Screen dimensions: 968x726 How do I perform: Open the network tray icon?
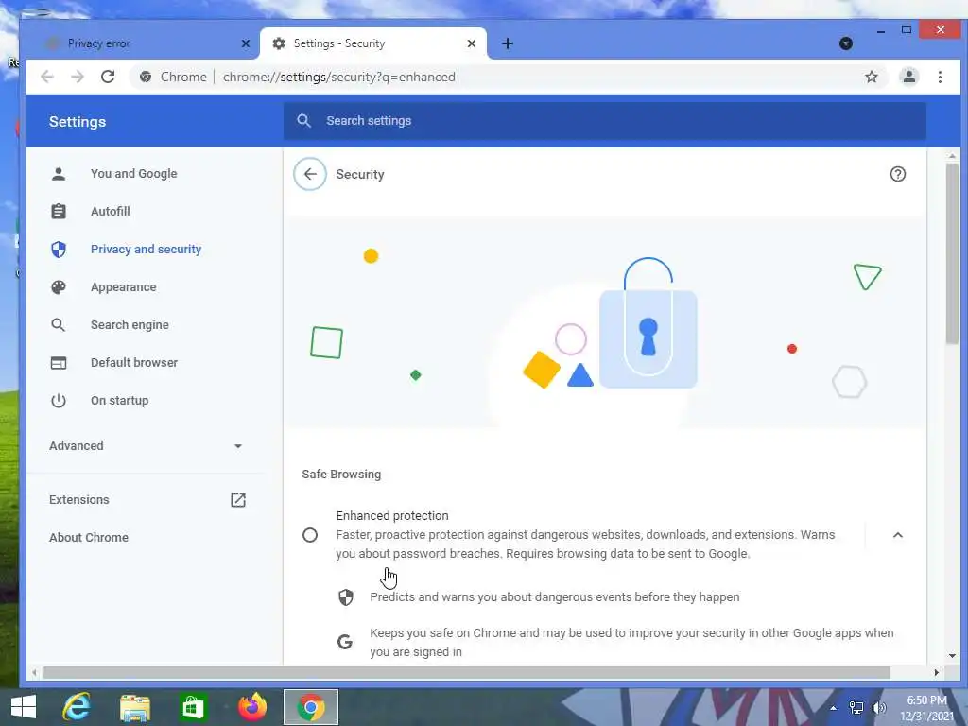pyautogui.click(x=856, y=708)
